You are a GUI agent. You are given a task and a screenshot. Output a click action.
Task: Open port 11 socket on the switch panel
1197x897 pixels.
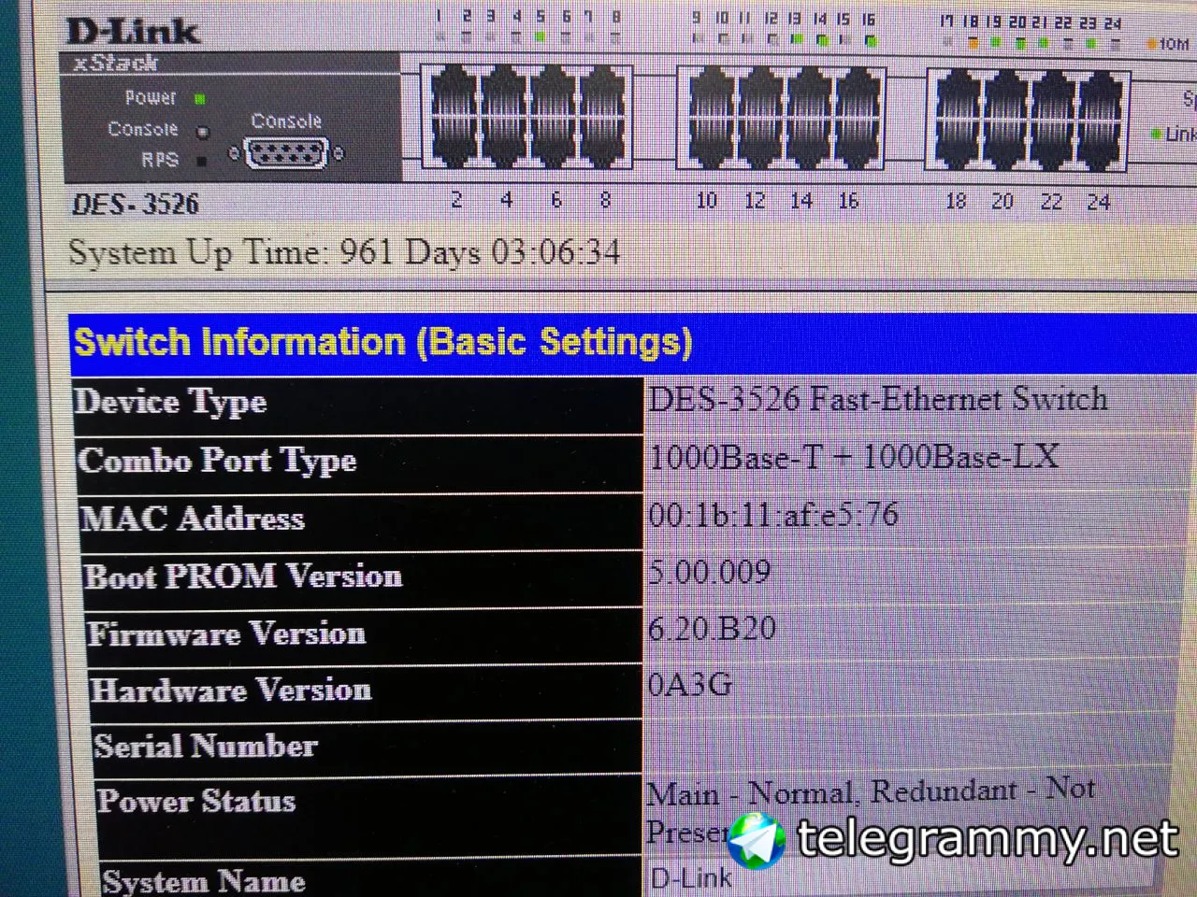point(760,93)
